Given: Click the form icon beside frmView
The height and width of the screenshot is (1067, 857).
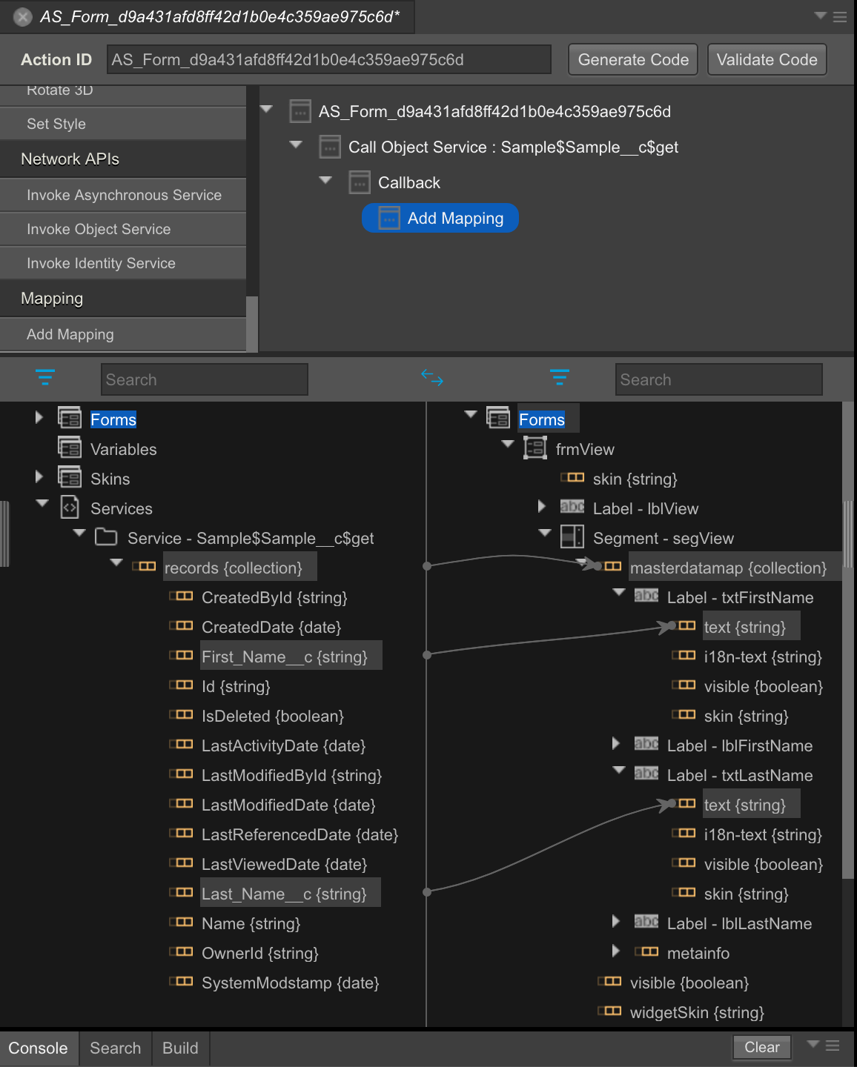Looking at the screenshot, I should point(535,448).
